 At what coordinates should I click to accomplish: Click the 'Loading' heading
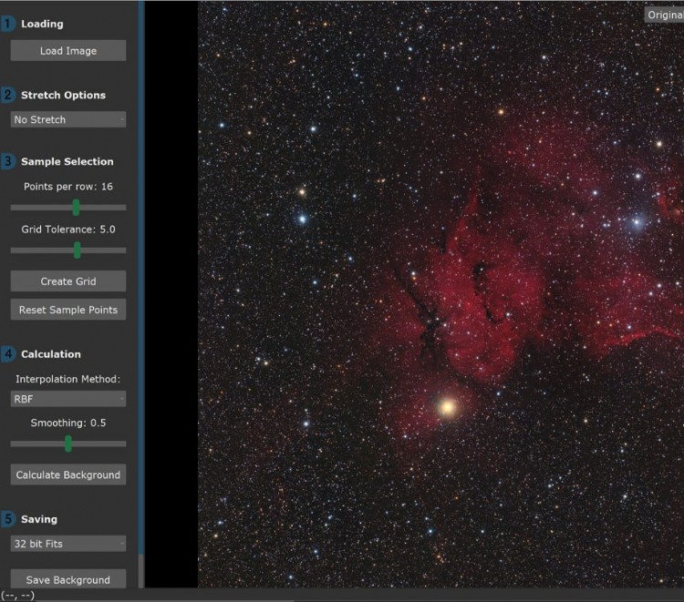[42, 24]
